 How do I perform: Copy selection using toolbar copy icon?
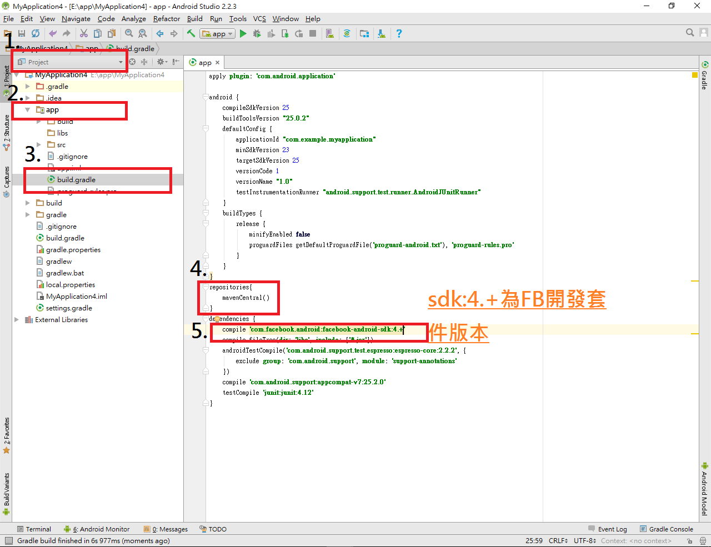[x=98, y=33]
